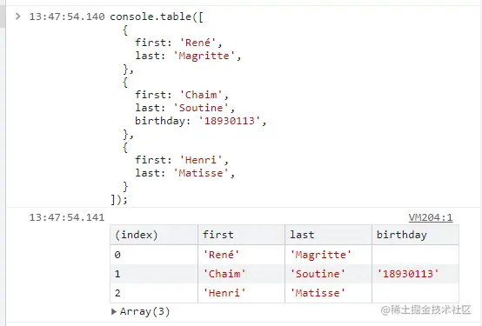The image size is (482, 326).
Task: Select the 'René' cell in the table
Action: [x=241, y=255]
